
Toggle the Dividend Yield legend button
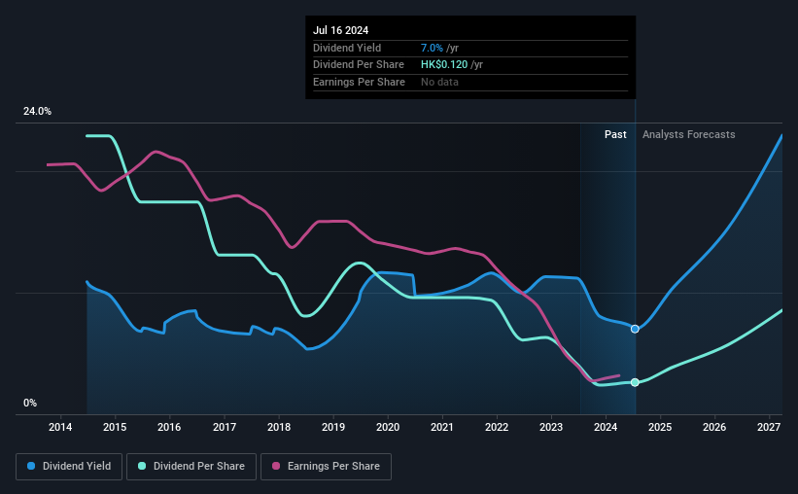(69, 467)
